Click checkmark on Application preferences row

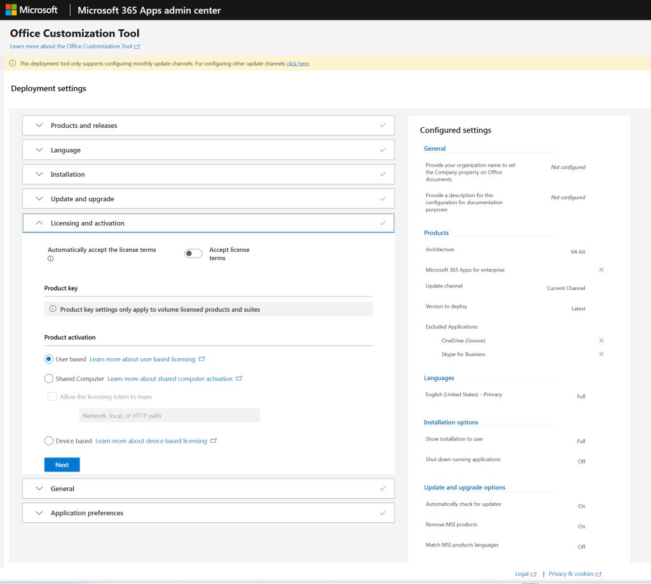pyautogui.click(x=383, y=513)
